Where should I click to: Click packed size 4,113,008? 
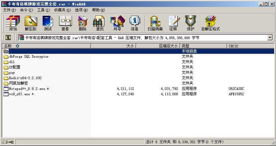click(169, 94)
